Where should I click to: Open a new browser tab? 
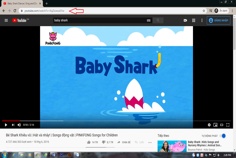click(47, 3)
